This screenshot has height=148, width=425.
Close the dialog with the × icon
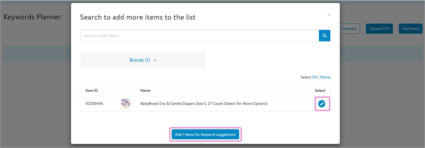coord(329,15)
